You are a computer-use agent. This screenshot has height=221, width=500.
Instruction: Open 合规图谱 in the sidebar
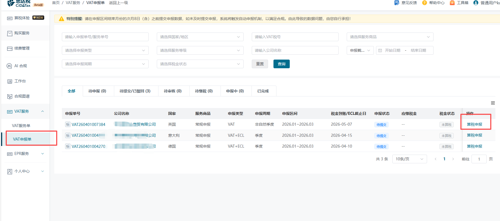(22, 96)
